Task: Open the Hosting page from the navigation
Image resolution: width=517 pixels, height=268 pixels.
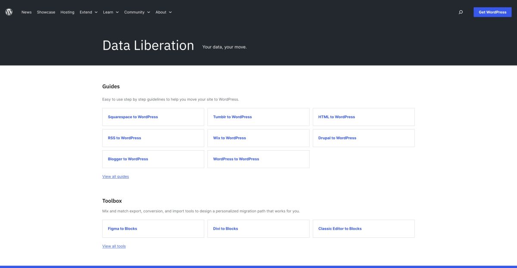Action: point(67,12)
